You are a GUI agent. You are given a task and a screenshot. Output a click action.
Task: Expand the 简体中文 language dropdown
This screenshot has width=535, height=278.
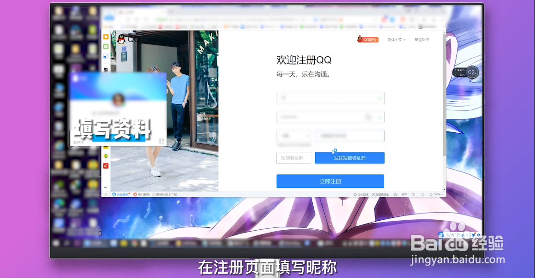(396, 40)
